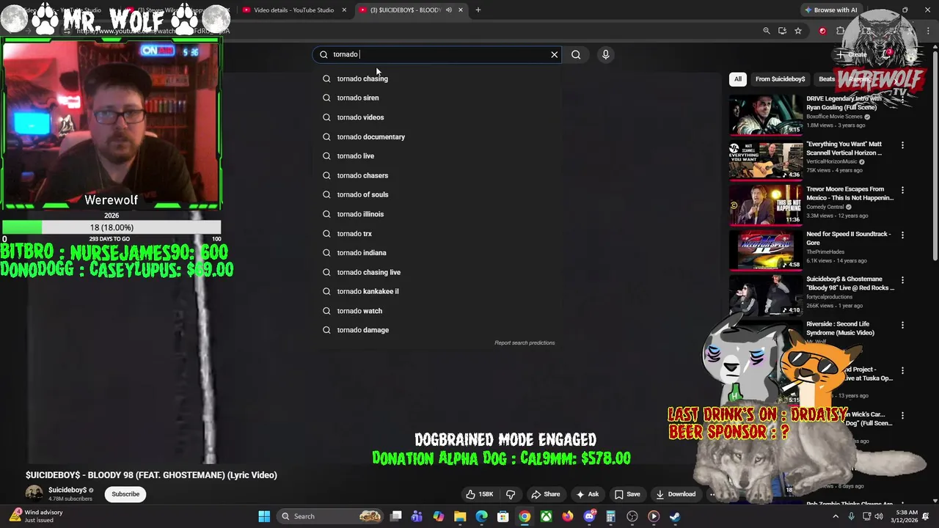
Task: Pick suggestion 'tornado indiana'
Action: tap(438, 252)
